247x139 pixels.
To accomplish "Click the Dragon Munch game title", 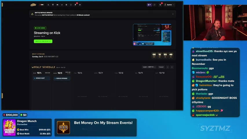I will pos(27,121).
